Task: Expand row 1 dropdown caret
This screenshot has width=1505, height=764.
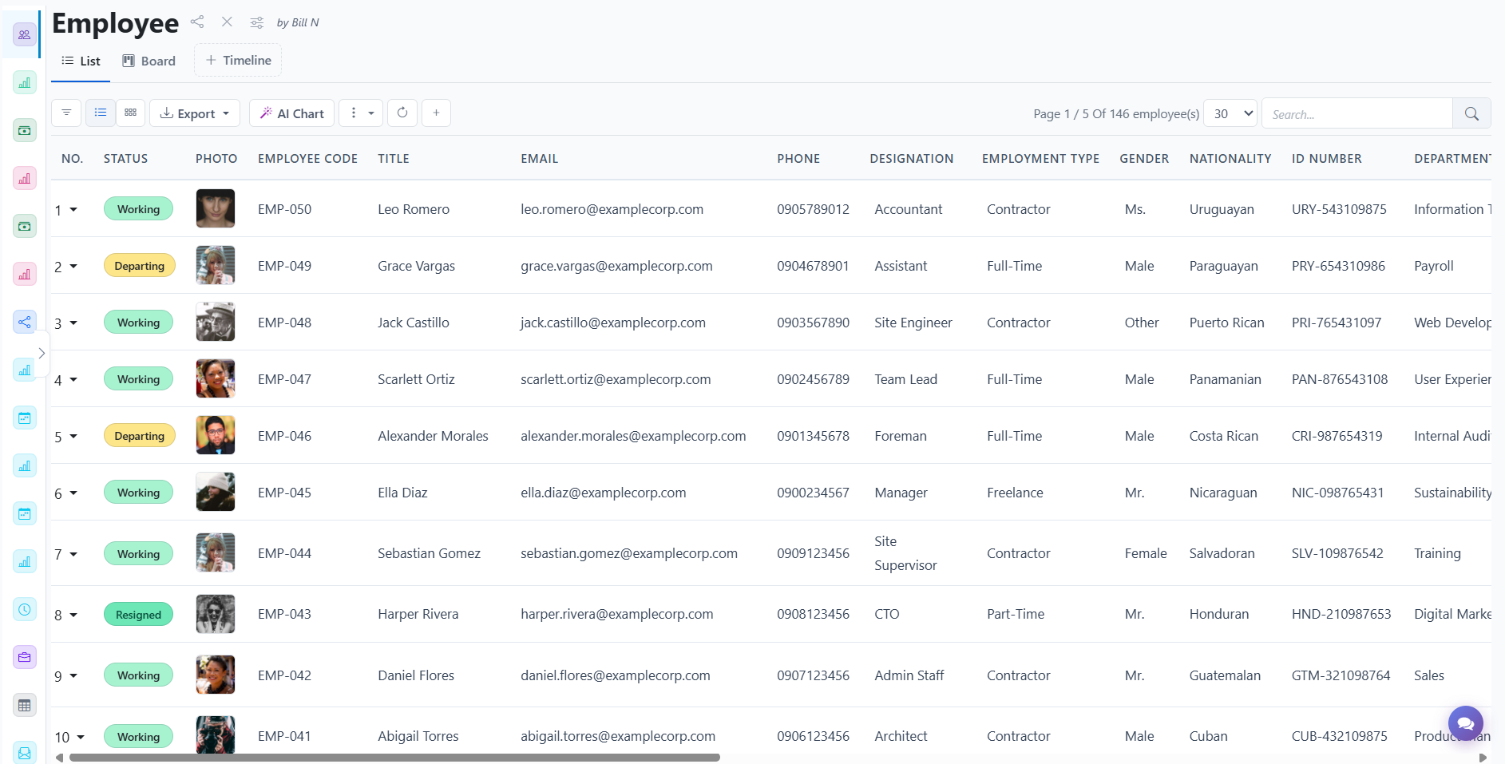Action: click(73, 209)
